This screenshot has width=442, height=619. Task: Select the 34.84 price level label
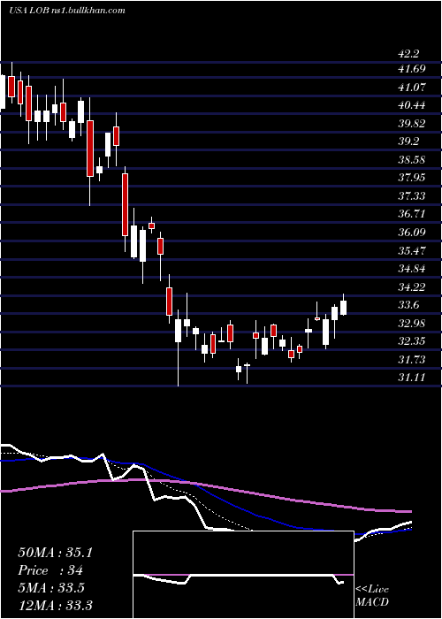coord(412,269)
